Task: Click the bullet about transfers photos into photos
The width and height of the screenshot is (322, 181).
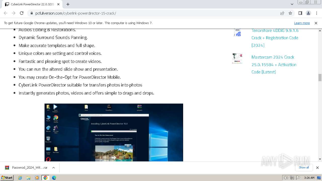Action: (80, 85)
